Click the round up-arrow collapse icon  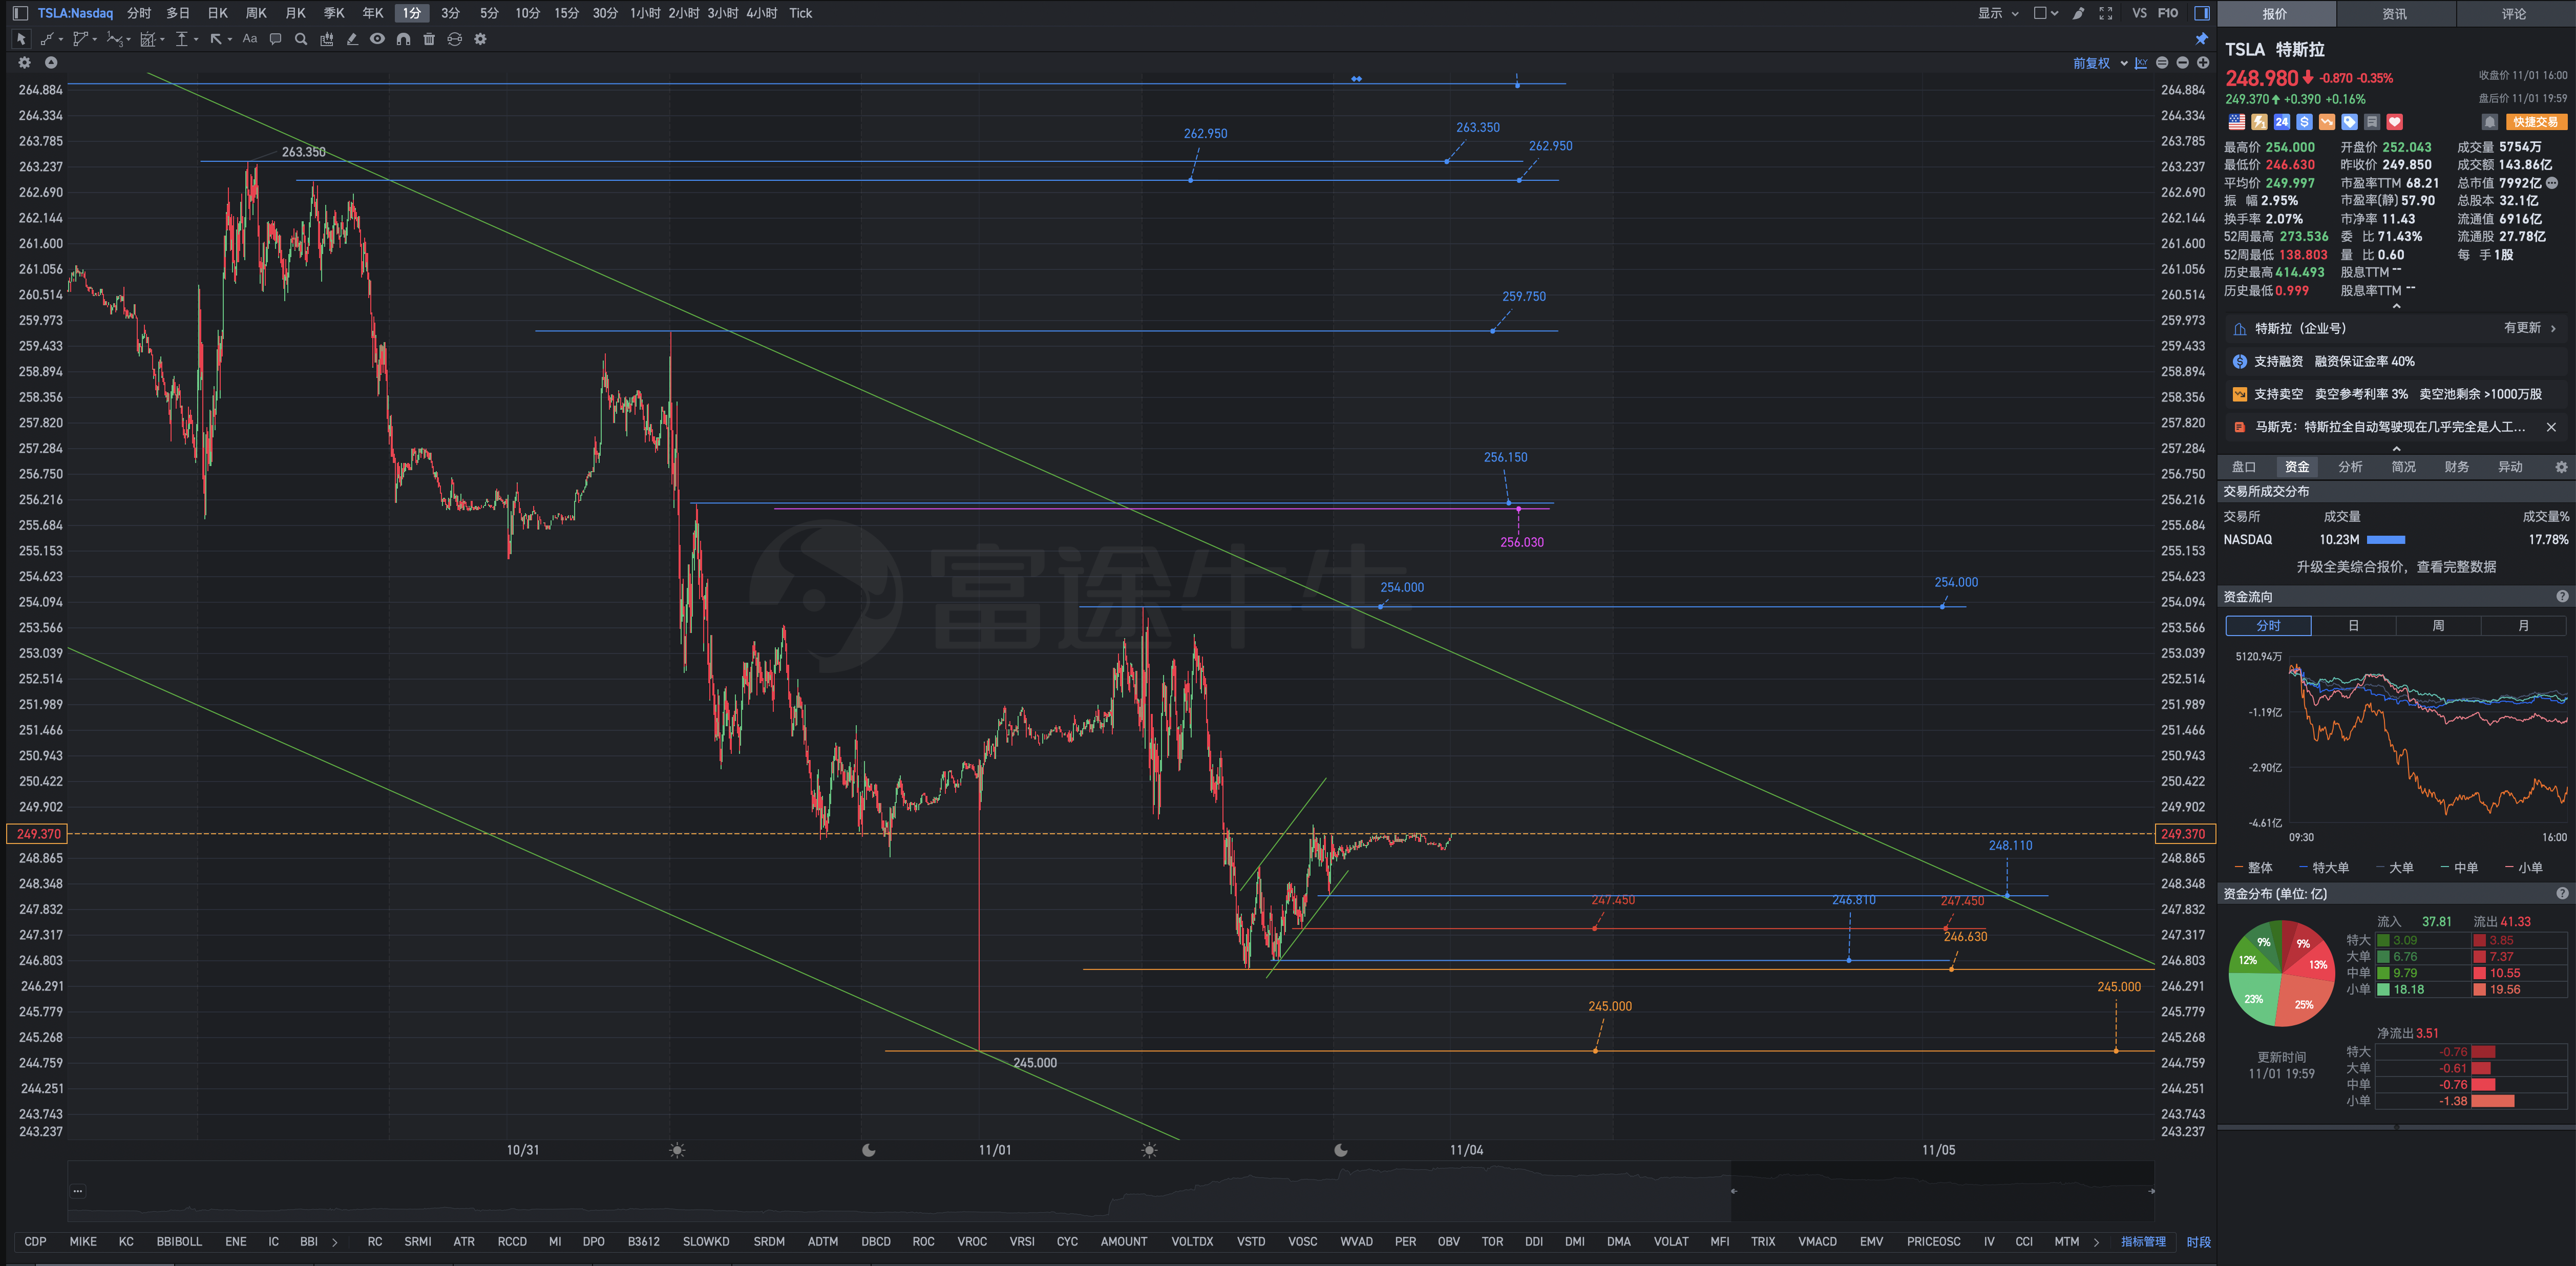coord(51,62)
